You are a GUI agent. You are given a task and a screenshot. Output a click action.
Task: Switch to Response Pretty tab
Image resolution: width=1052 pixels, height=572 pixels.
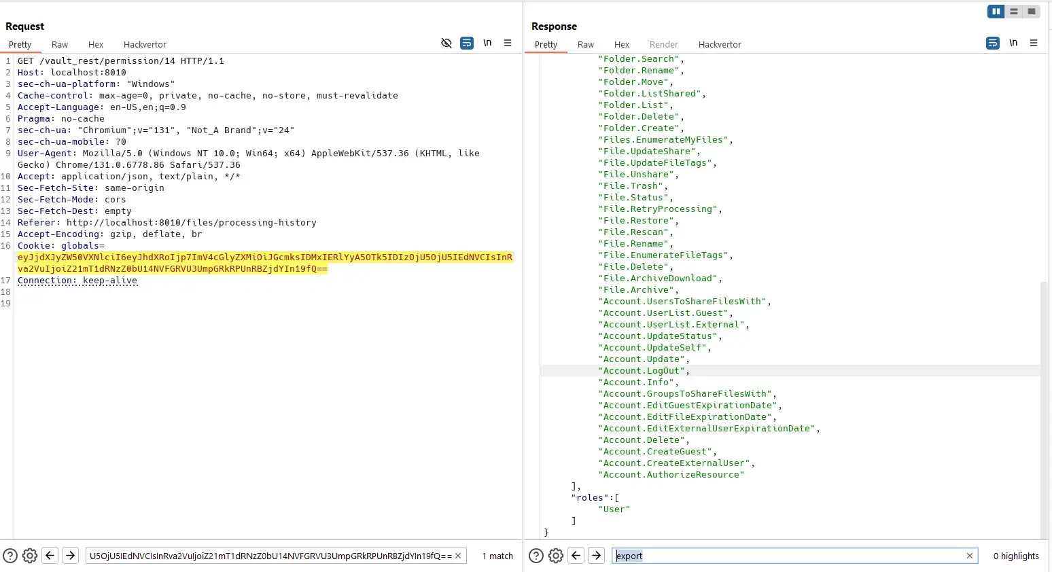(546, 45)
